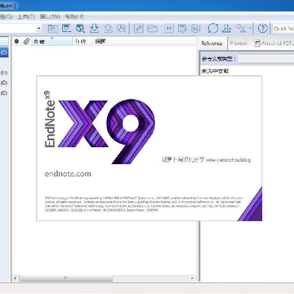Sort references by the 作者 column header

[x=52, y=42]
